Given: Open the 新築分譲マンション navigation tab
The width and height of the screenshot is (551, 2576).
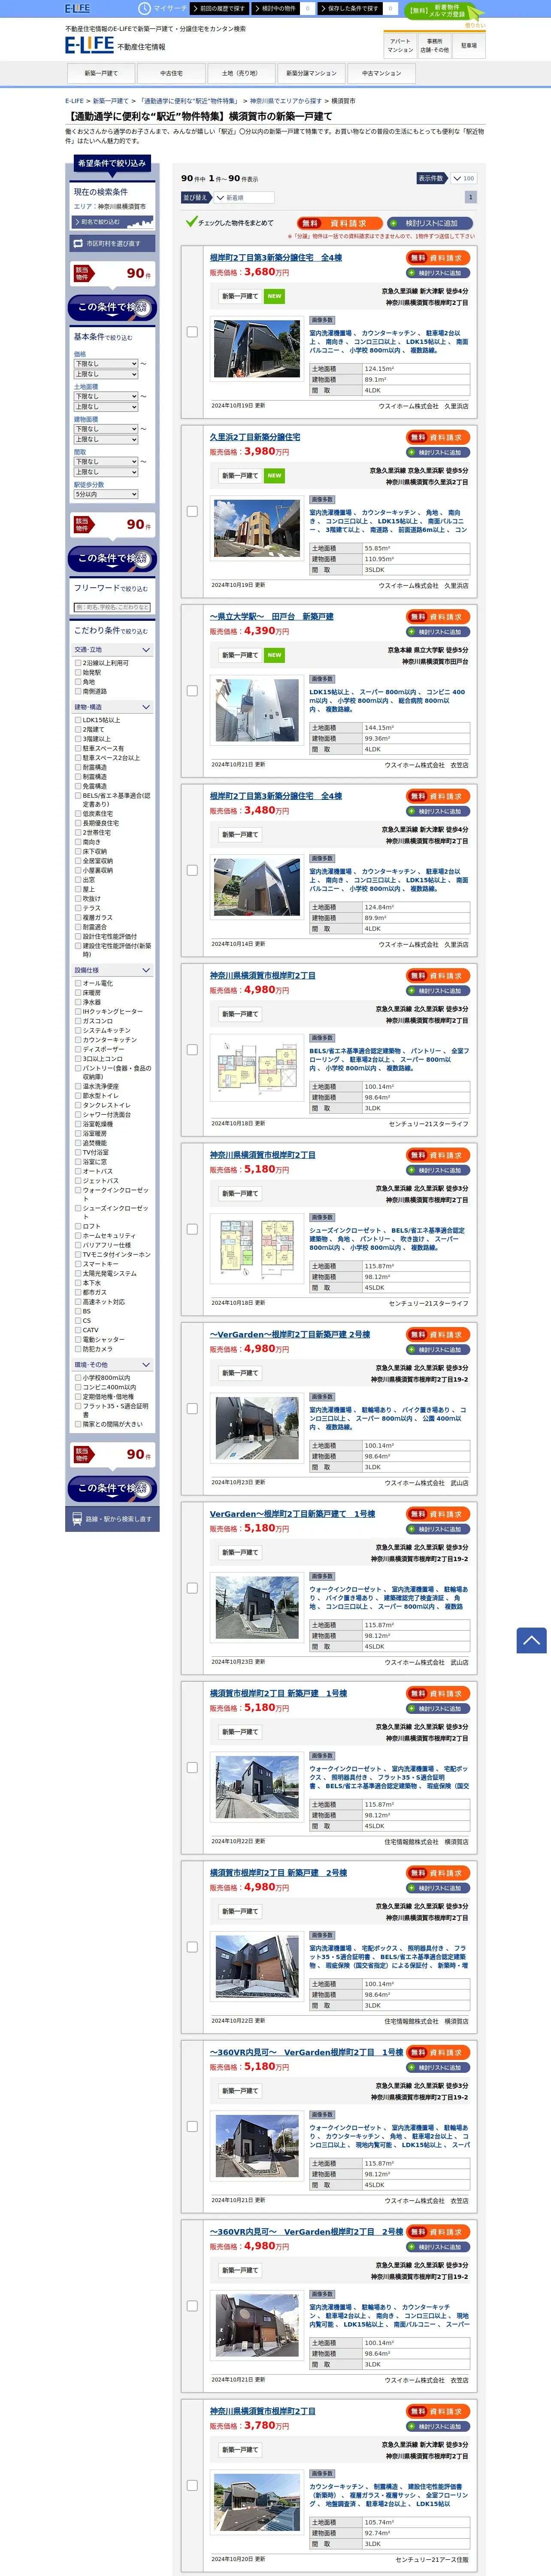Looking at the screenshot, I should tap(311, 73).
